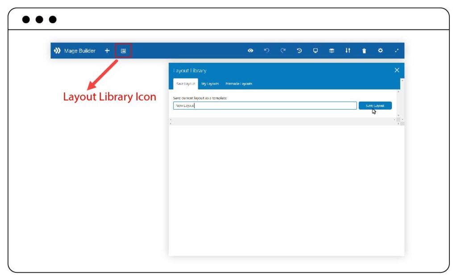Click the up-down arrows sort icon
457x280 pixels.
click(348, 51)
